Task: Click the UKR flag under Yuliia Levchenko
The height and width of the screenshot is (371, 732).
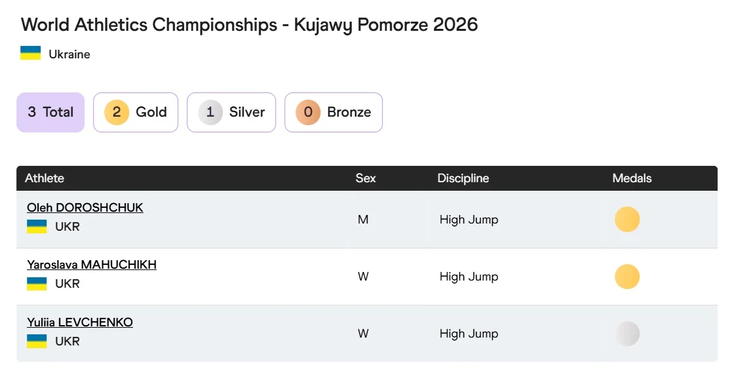Action: [x=37, y=342]
